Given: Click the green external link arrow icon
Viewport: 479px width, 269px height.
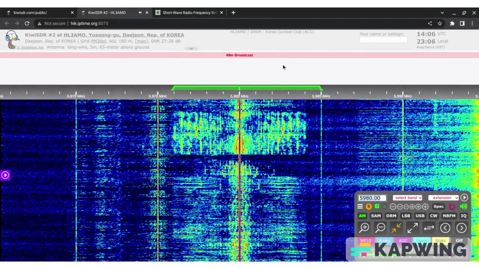Looking at the screenshot, I should pyautogui.click(x=377, y=207).
